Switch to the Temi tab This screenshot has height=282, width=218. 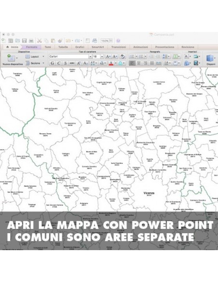point(48,47)
